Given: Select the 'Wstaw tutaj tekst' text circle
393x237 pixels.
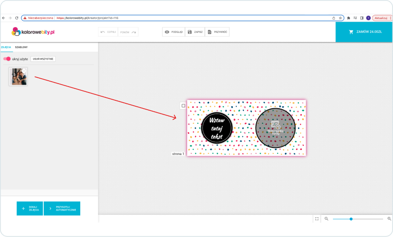Looking at the screenshot, I should coord(216,128).
